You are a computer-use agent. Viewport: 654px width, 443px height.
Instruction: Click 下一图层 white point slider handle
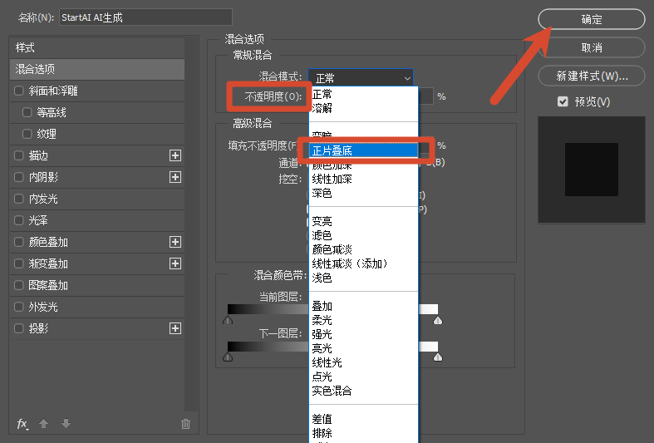click(x=438, y=357)
